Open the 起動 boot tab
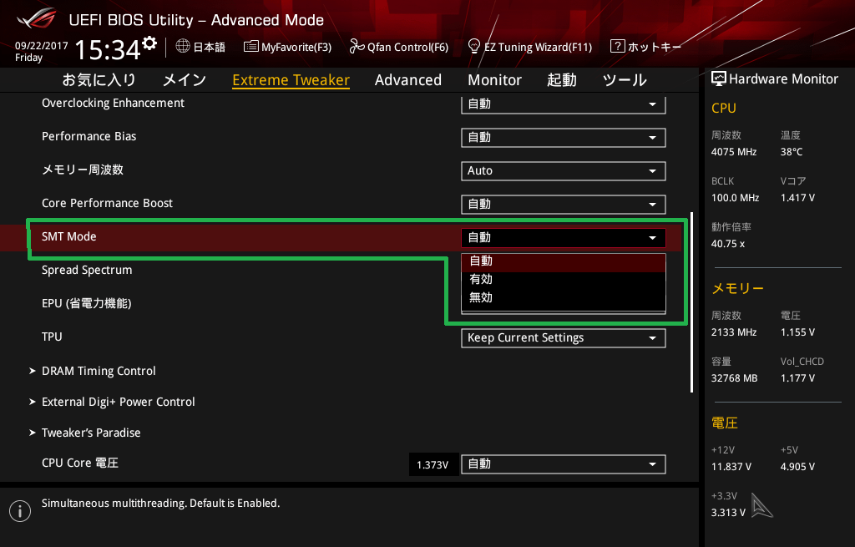 562,79
